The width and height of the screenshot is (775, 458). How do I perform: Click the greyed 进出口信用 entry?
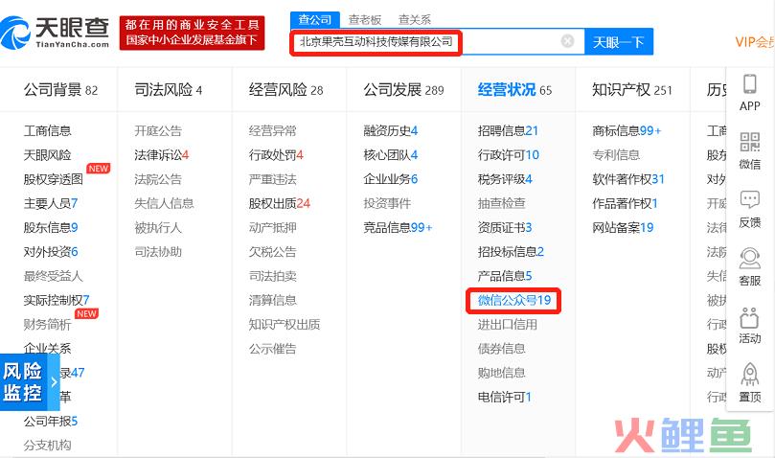[508, 325]
